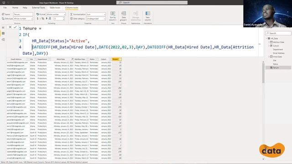Open the Format dropdown
The image size is (292, 164).
[56, 14]
